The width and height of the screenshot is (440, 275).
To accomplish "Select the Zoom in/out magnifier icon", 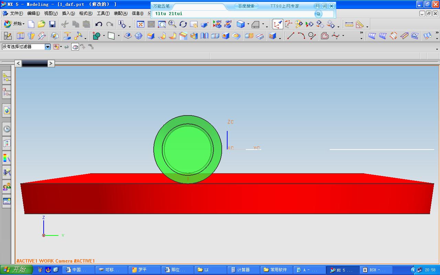I will pyautogui.click(x=173, y=24).
